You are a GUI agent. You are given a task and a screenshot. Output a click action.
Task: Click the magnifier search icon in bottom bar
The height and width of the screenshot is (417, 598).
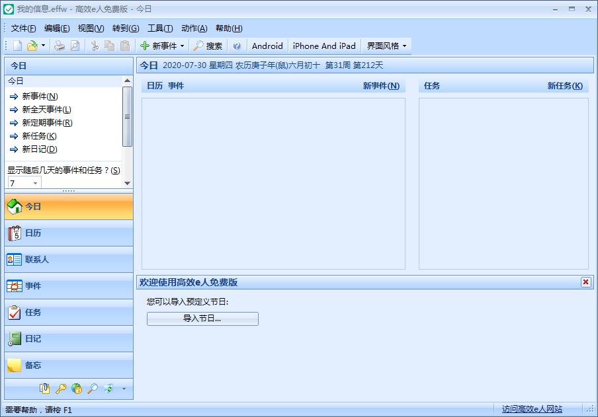coord(93,389)
